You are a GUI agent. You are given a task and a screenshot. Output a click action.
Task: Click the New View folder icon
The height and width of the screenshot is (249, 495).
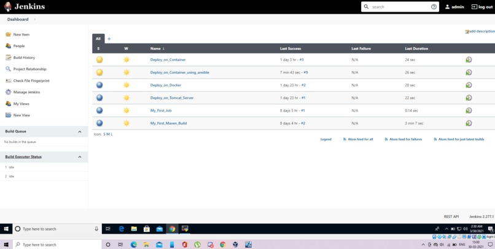click(x=8, y=115)
